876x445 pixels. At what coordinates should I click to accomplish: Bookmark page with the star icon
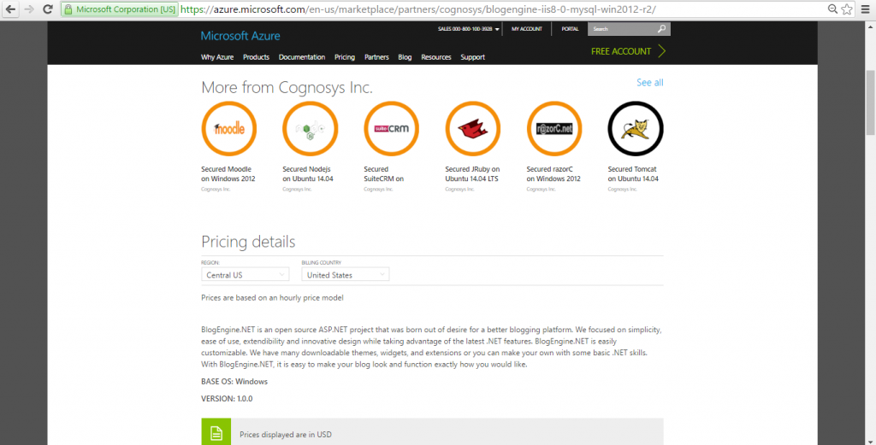[x=847, y=9]
